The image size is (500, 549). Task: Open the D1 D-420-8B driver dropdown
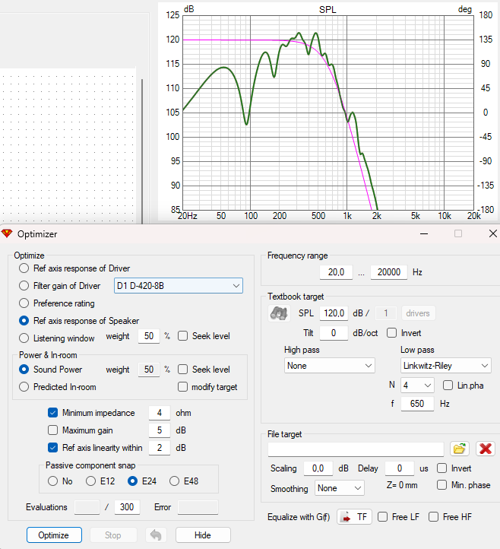click(179, 286)
